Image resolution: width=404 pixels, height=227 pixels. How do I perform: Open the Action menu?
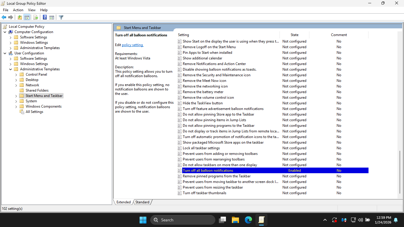point(18,10)
